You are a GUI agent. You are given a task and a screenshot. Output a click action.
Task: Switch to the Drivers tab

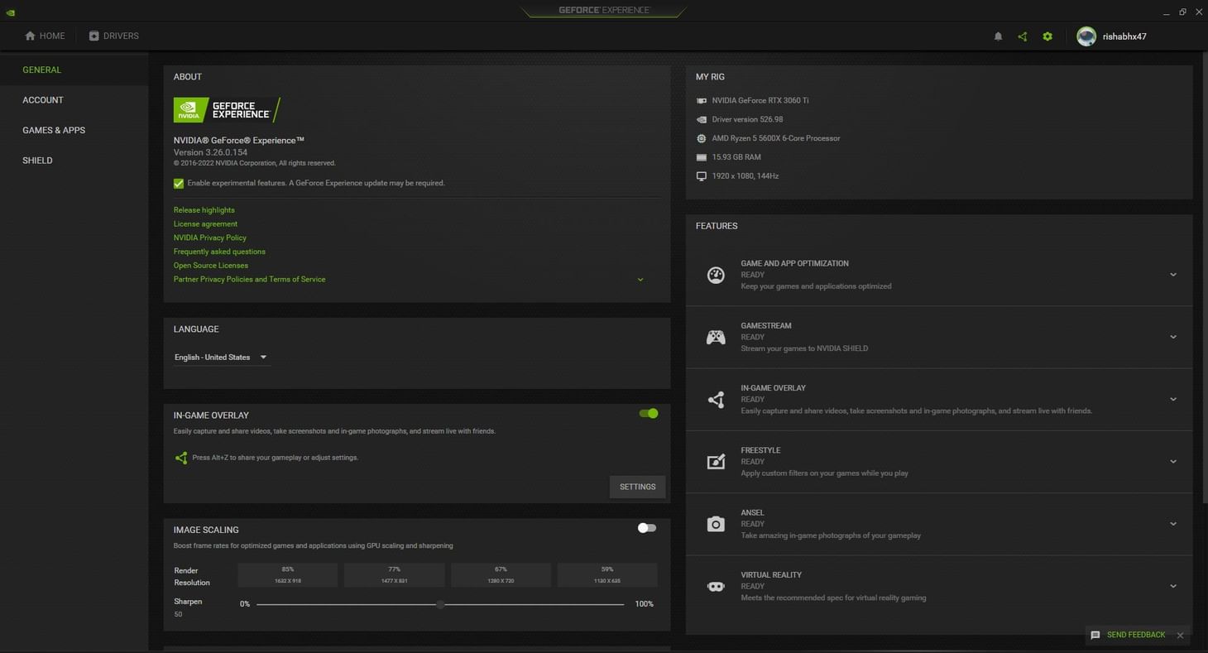pyautogui.click(x=114, y=36)
